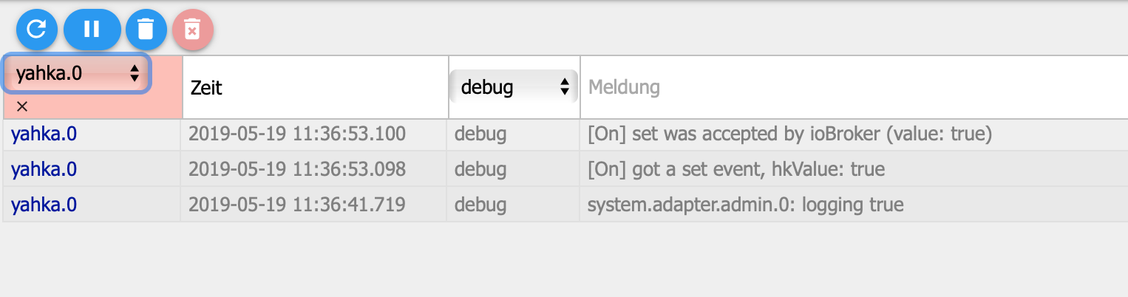The image size is (1128, 297).
Task: Select the 'set was accepted by ioBroker' message
Action: point(789,134)
